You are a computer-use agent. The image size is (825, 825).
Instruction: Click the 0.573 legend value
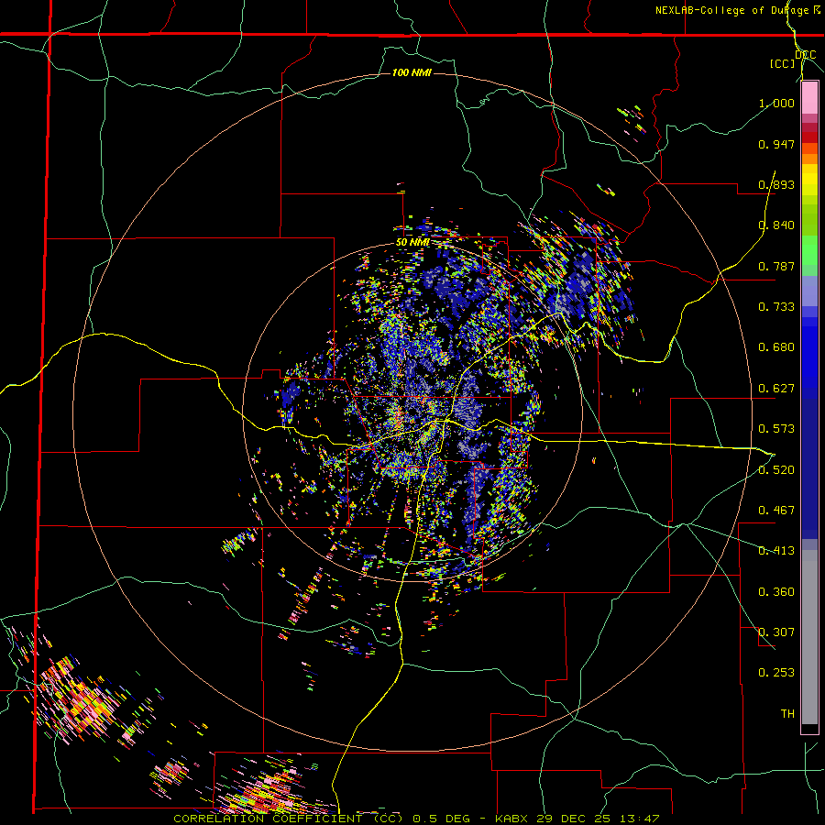coord(776,429)
